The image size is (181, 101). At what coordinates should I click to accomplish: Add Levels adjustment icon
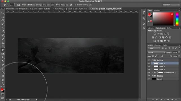[158, 34]
